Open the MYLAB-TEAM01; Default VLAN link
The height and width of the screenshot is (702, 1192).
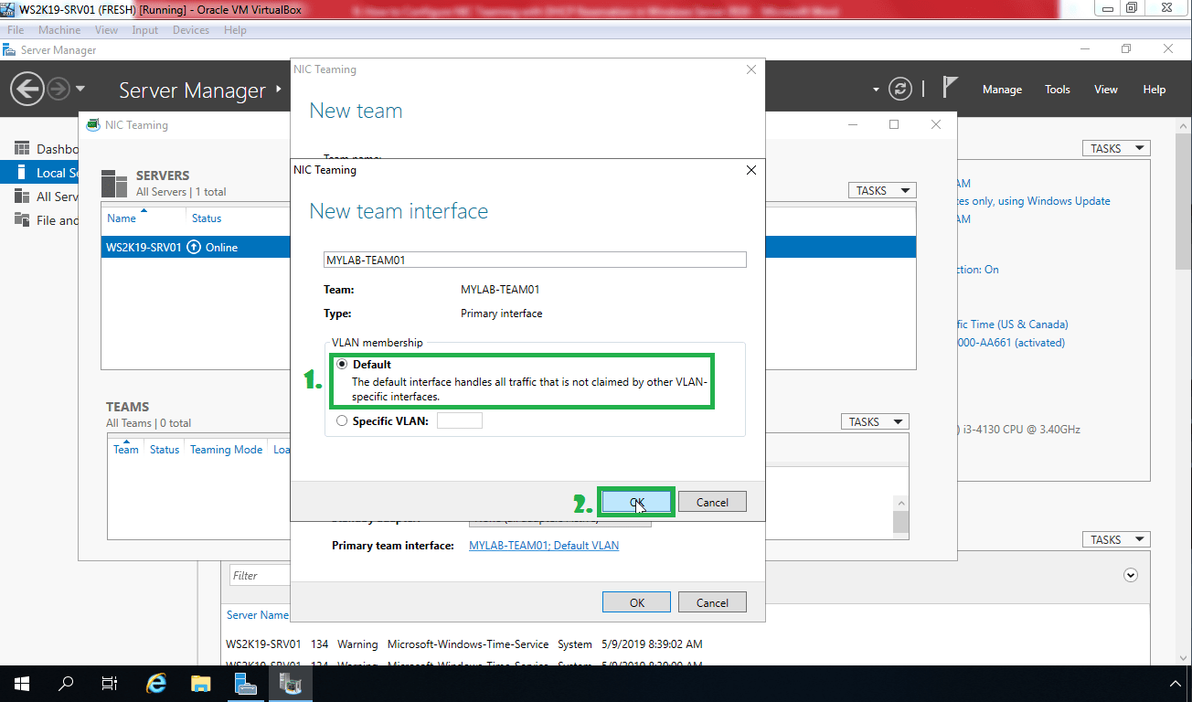coord(544,546)
